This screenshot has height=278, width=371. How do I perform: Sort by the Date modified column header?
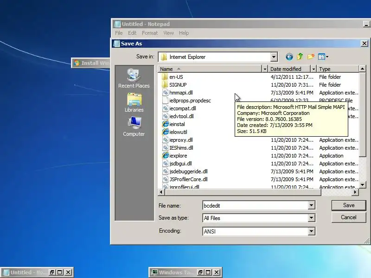(x=289, y=69)
